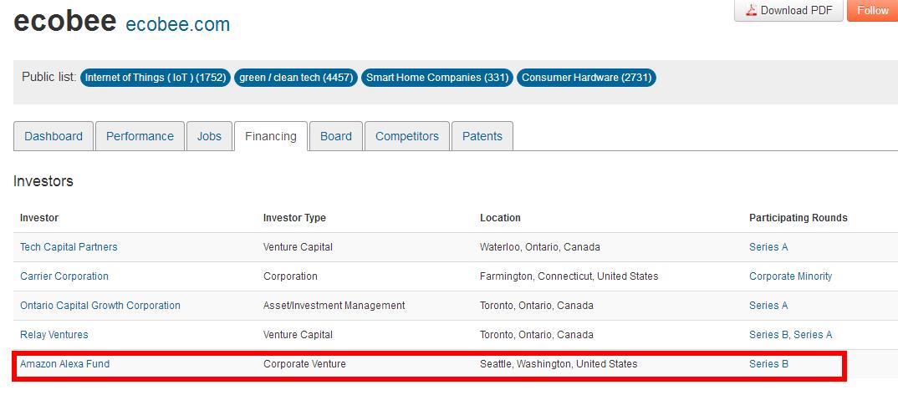Open the Patents tab

482,136
